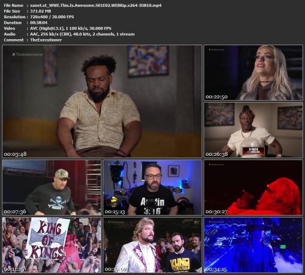The image size is (305, 275).
Task: Click the Comment label
Action: coord(13,40)
